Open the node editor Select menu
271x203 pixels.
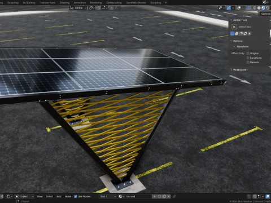[50, 196]
